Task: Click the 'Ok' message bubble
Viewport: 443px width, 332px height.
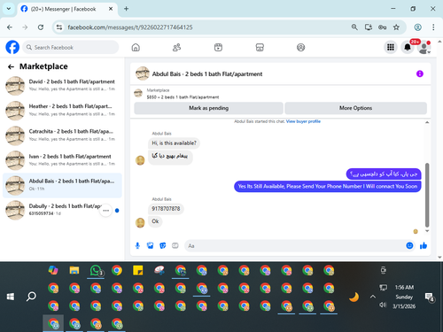Action: pos(155,221)
